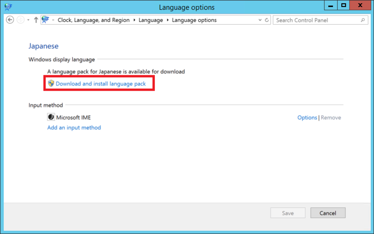374x234 pixels.
Task: Click the Control Panel icon in address bar
Action: coord(45,20)
